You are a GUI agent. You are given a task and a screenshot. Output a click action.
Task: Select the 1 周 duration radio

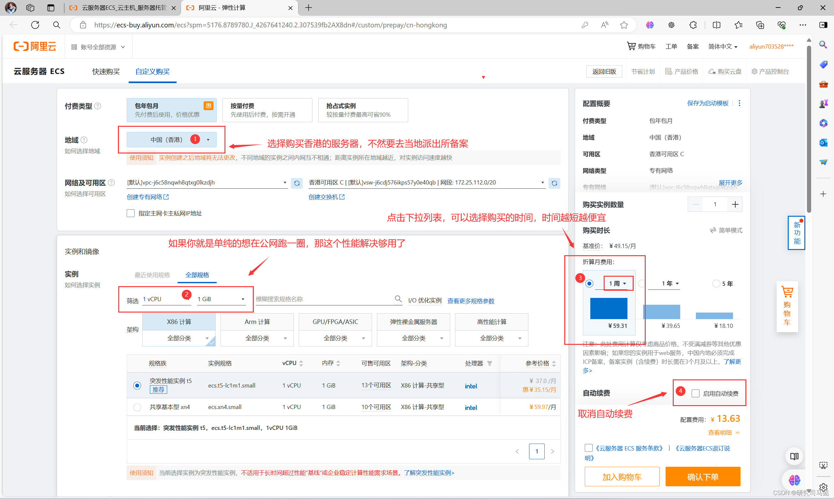coord(589,284)
